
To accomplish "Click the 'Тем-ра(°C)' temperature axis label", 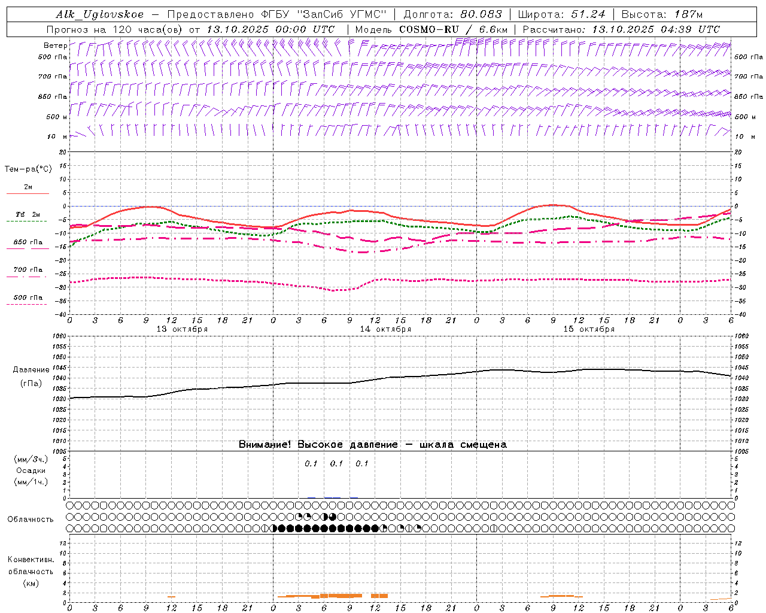I will (x=28, y=169).
